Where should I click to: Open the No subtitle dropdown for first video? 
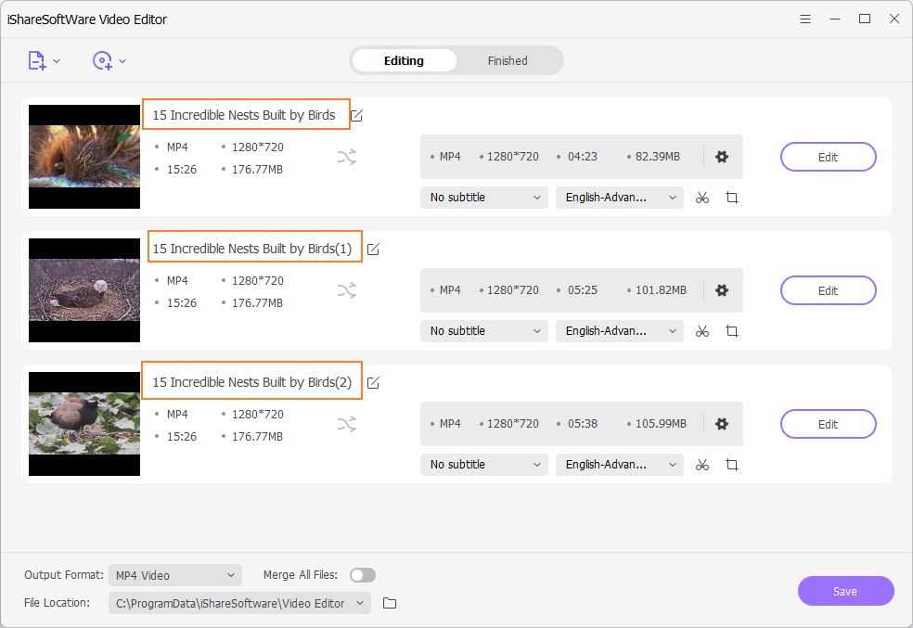click(x=484, y=198)
